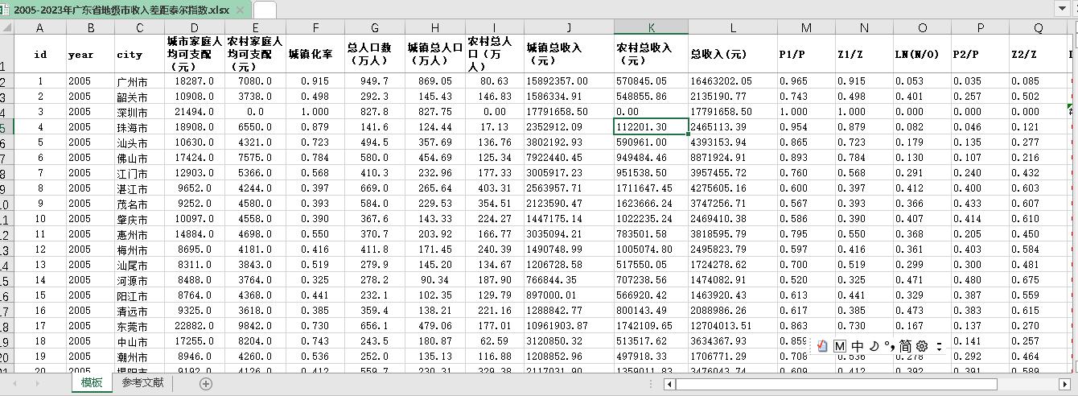Select the cell containing 广州市
This screenshot has width=1078, height=396.
click(x=139, y=82)
